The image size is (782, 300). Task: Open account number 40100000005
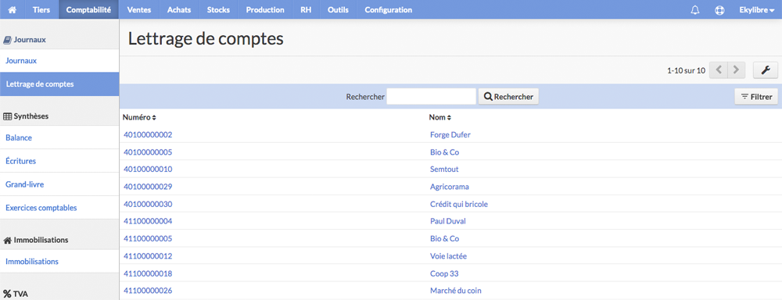(148, 152)
